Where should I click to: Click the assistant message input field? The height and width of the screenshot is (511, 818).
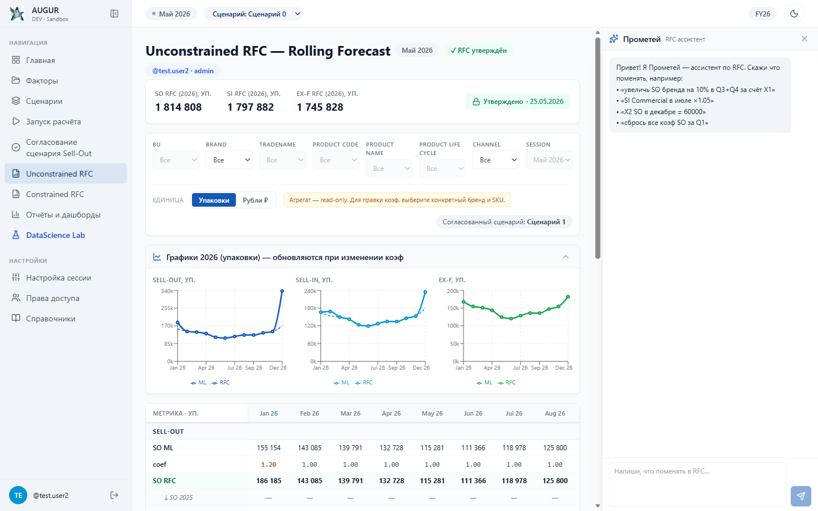pos(698,484)
